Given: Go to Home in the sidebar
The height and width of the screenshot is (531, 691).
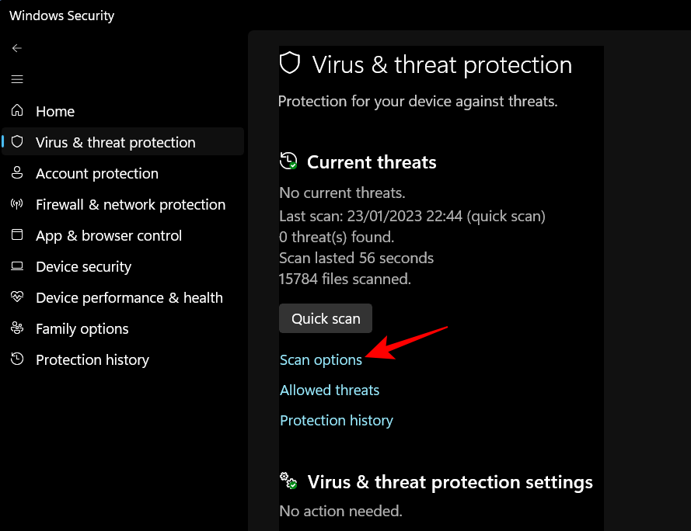Looking at the screenshot, I should click(55, 111).
